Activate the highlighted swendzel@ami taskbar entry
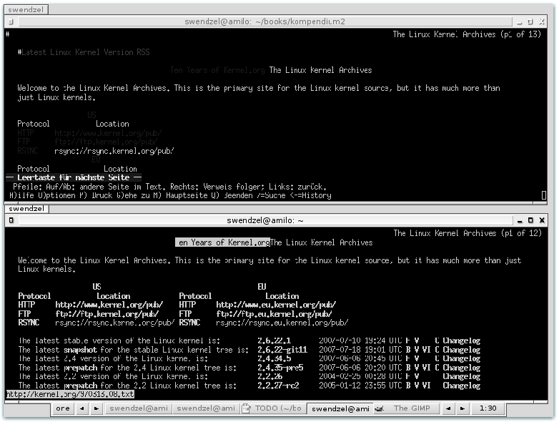The width and height of the screenshot is (559, 422). click(x=341, y=408)
